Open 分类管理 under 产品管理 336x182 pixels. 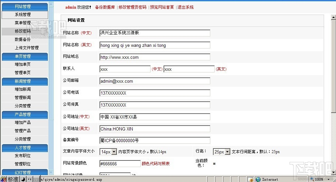point(25,139)
